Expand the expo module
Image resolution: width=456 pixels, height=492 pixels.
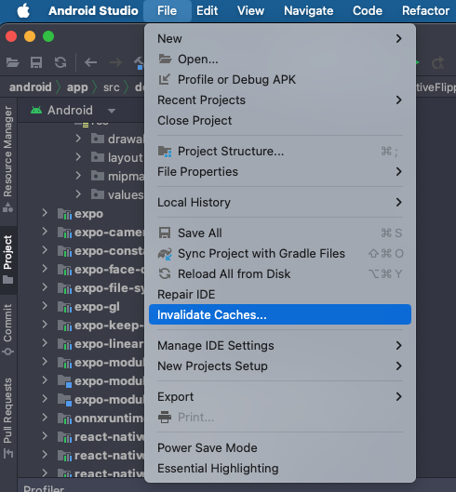[45, 213]
